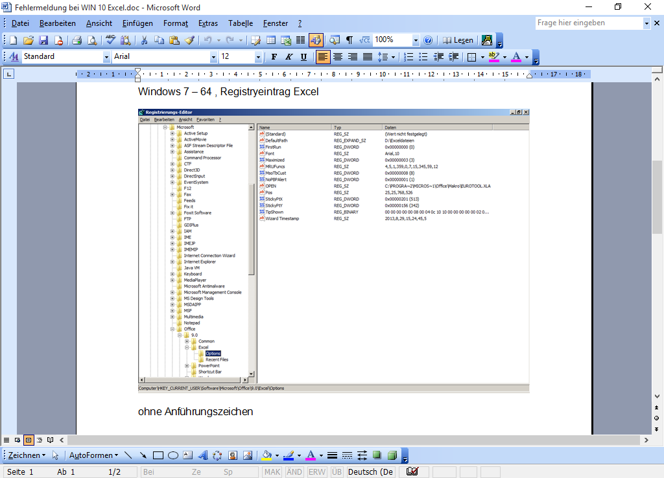Click the Open folder icon
This screenshot has height=478, width=664.
(x=29, y=40)
